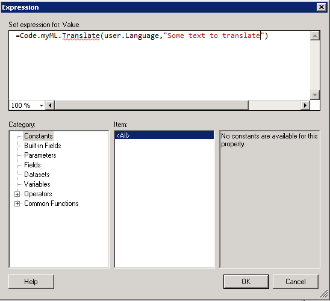Expand the Operators category node

[17, 194]
